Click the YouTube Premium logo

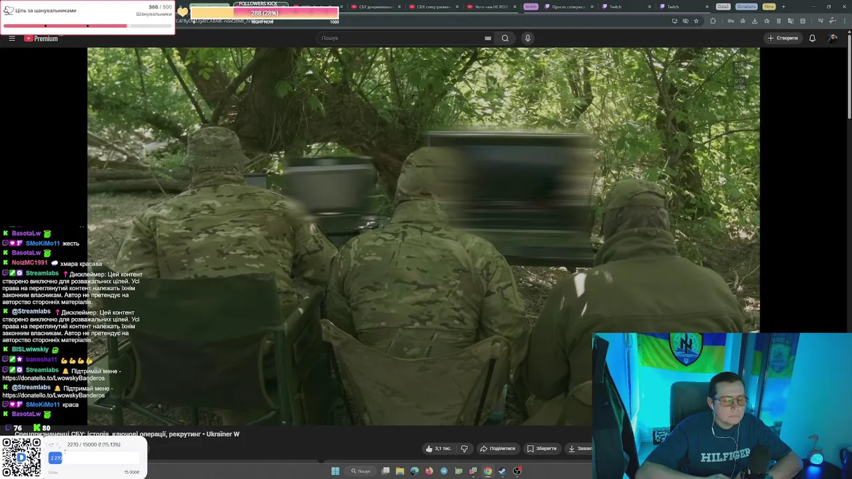click(41, 38)
